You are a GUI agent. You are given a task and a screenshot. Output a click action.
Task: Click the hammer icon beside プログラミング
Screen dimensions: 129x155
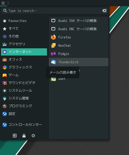click(5, 106)
